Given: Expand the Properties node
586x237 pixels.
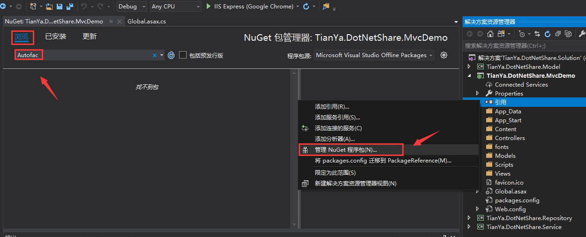Looking at the screenshot, I should click(478, 94).
